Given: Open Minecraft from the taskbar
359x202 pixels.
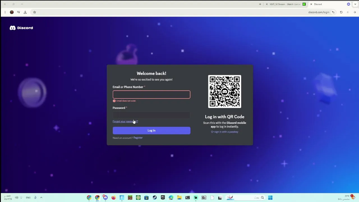Looking at the screenshot, I should click(130, 198).
